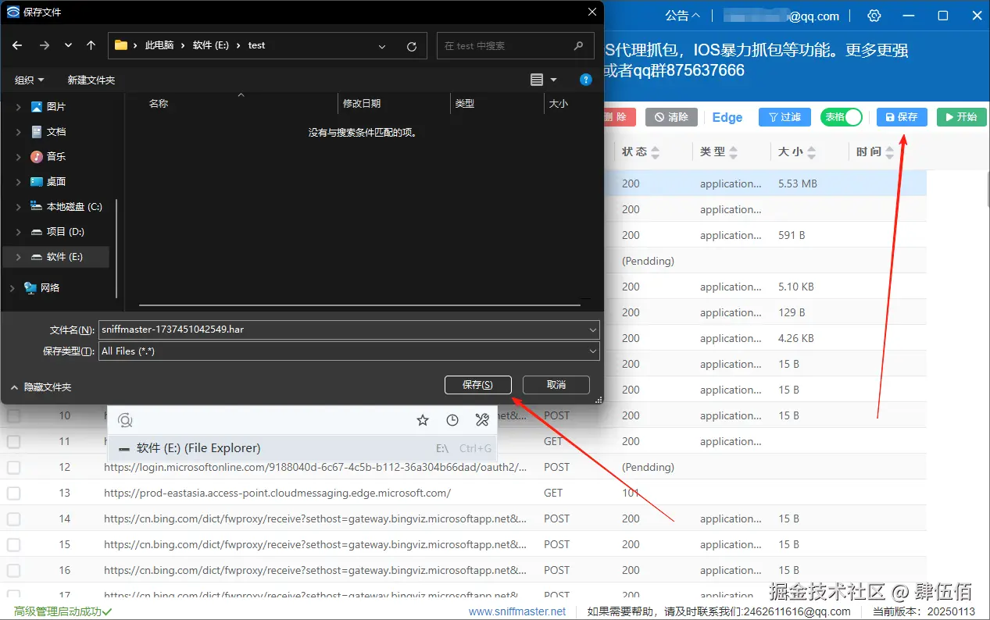990x620 pixels.
Task: Click the login.microsoftonline.com request URL
Action: pyautogui.click(x=315, y=467)
